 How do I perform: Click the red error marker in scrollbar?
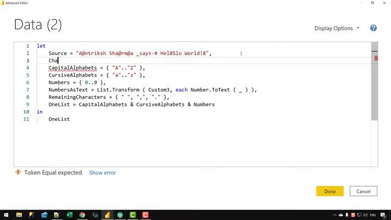tap(376, 58)
